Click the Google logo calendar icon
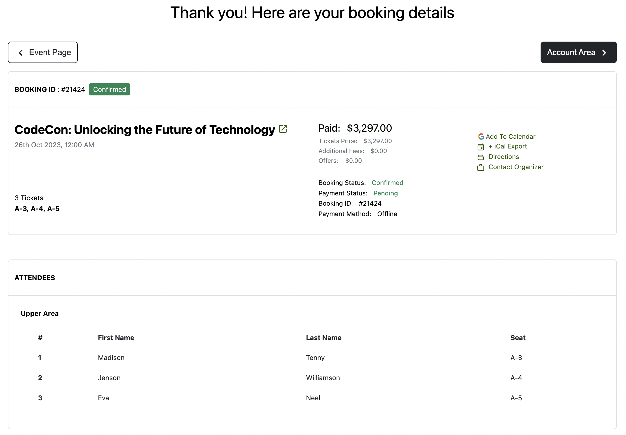 (481, 136)
